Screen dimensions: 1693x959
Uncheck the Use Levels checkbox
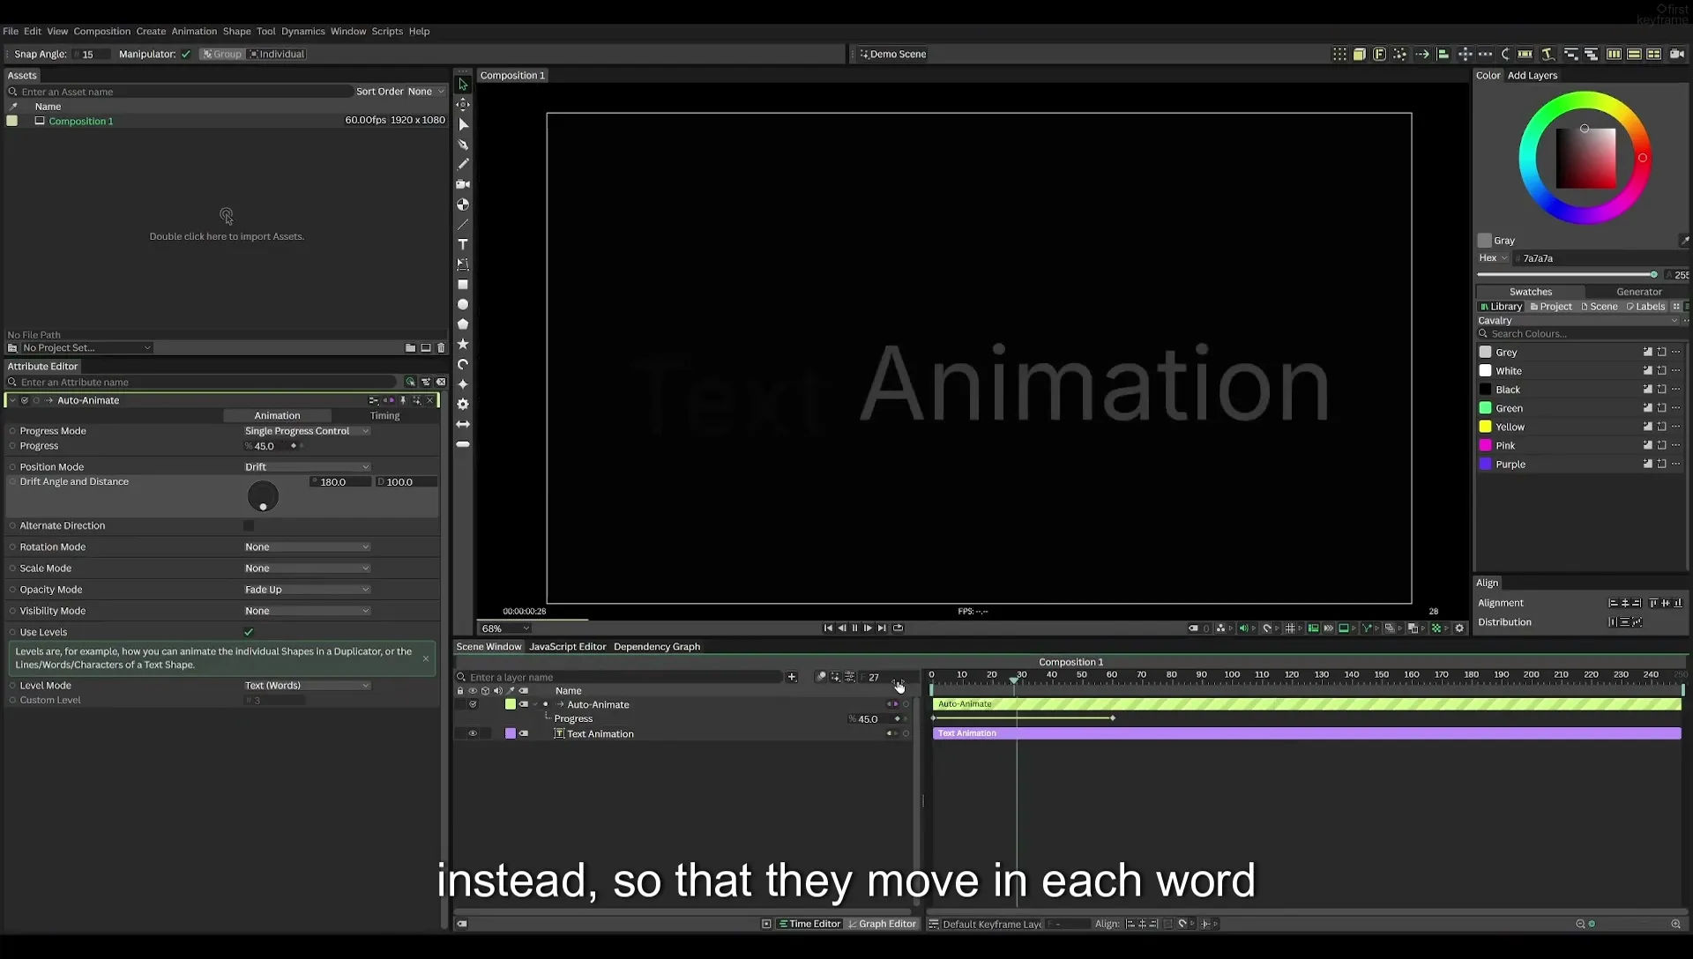click(x=249, y=632)
